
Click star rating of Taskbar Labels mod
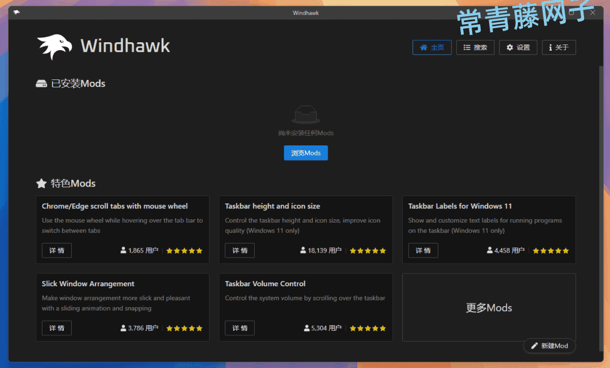[551, 251]
